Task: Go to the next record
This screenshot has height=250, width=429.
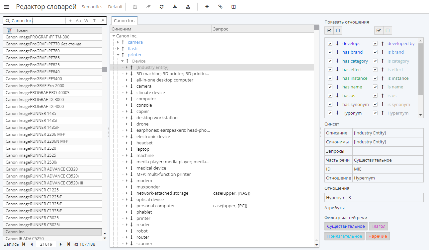Action: click(x=61, y=244)
